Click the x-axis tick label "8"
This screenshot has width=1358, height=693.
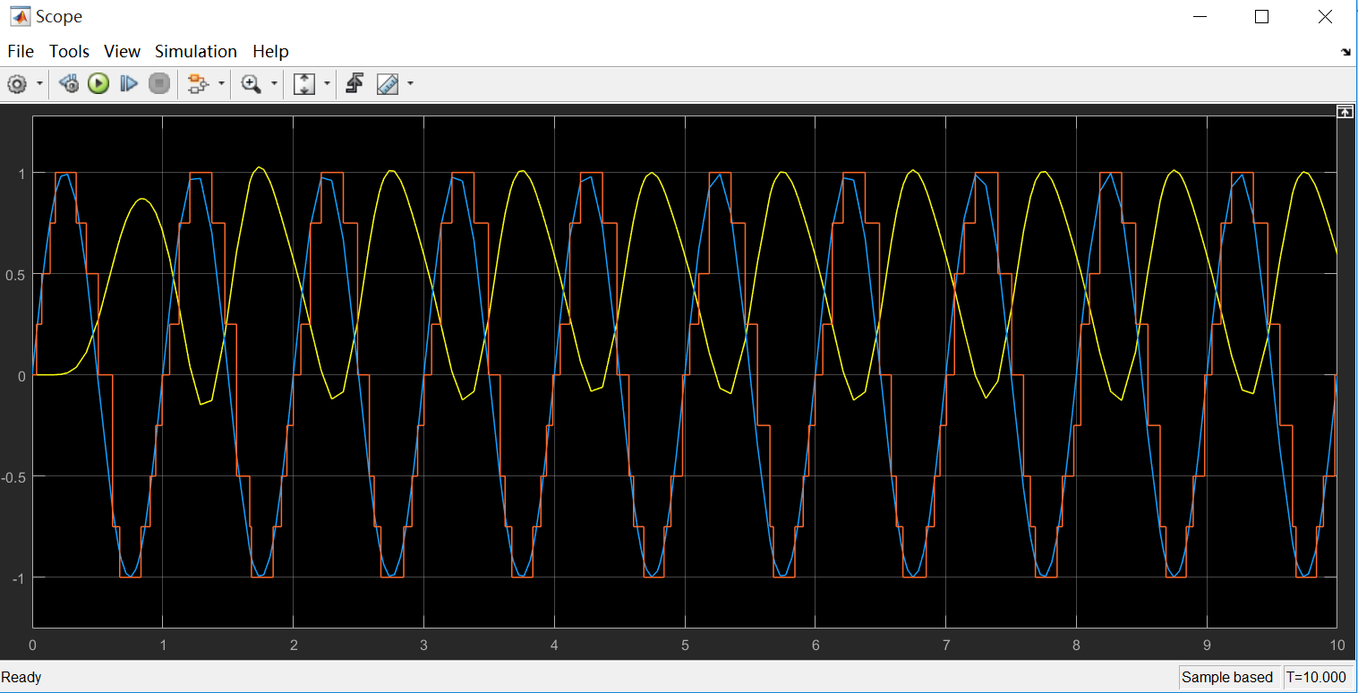(x=1076, y=645)
